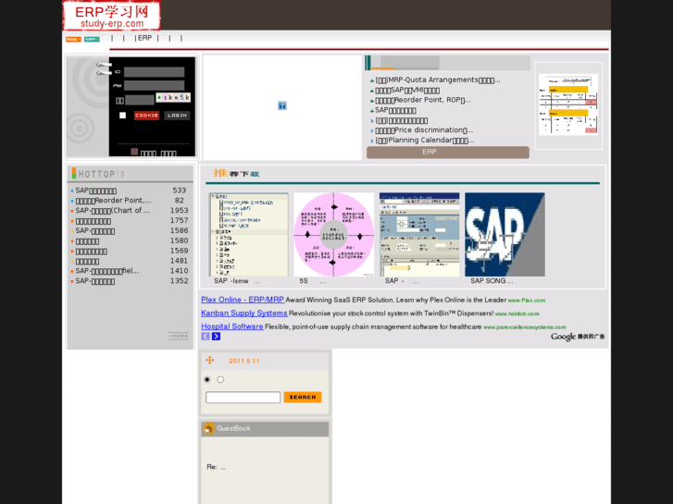Click the LOGIN button
The image size is (673, 504).
pos(177,116)
